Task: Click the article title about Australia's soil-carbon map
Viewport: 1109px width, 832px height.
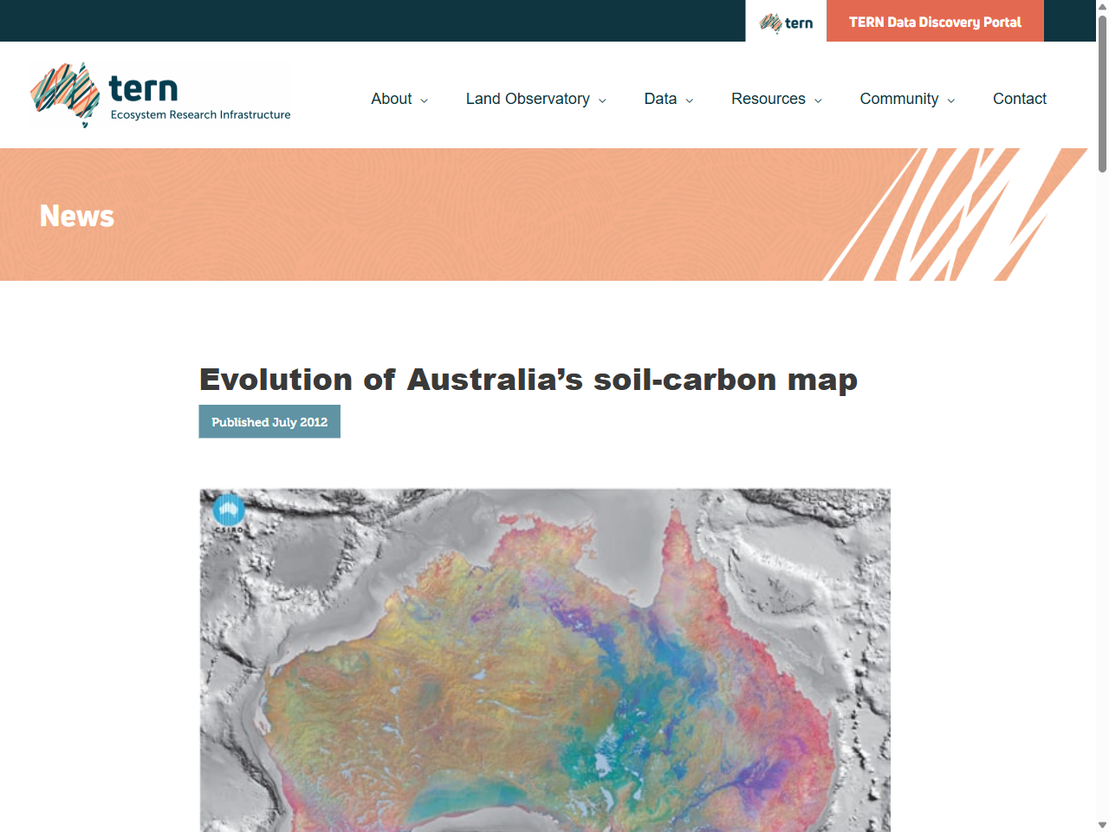Action: (528, 379)
